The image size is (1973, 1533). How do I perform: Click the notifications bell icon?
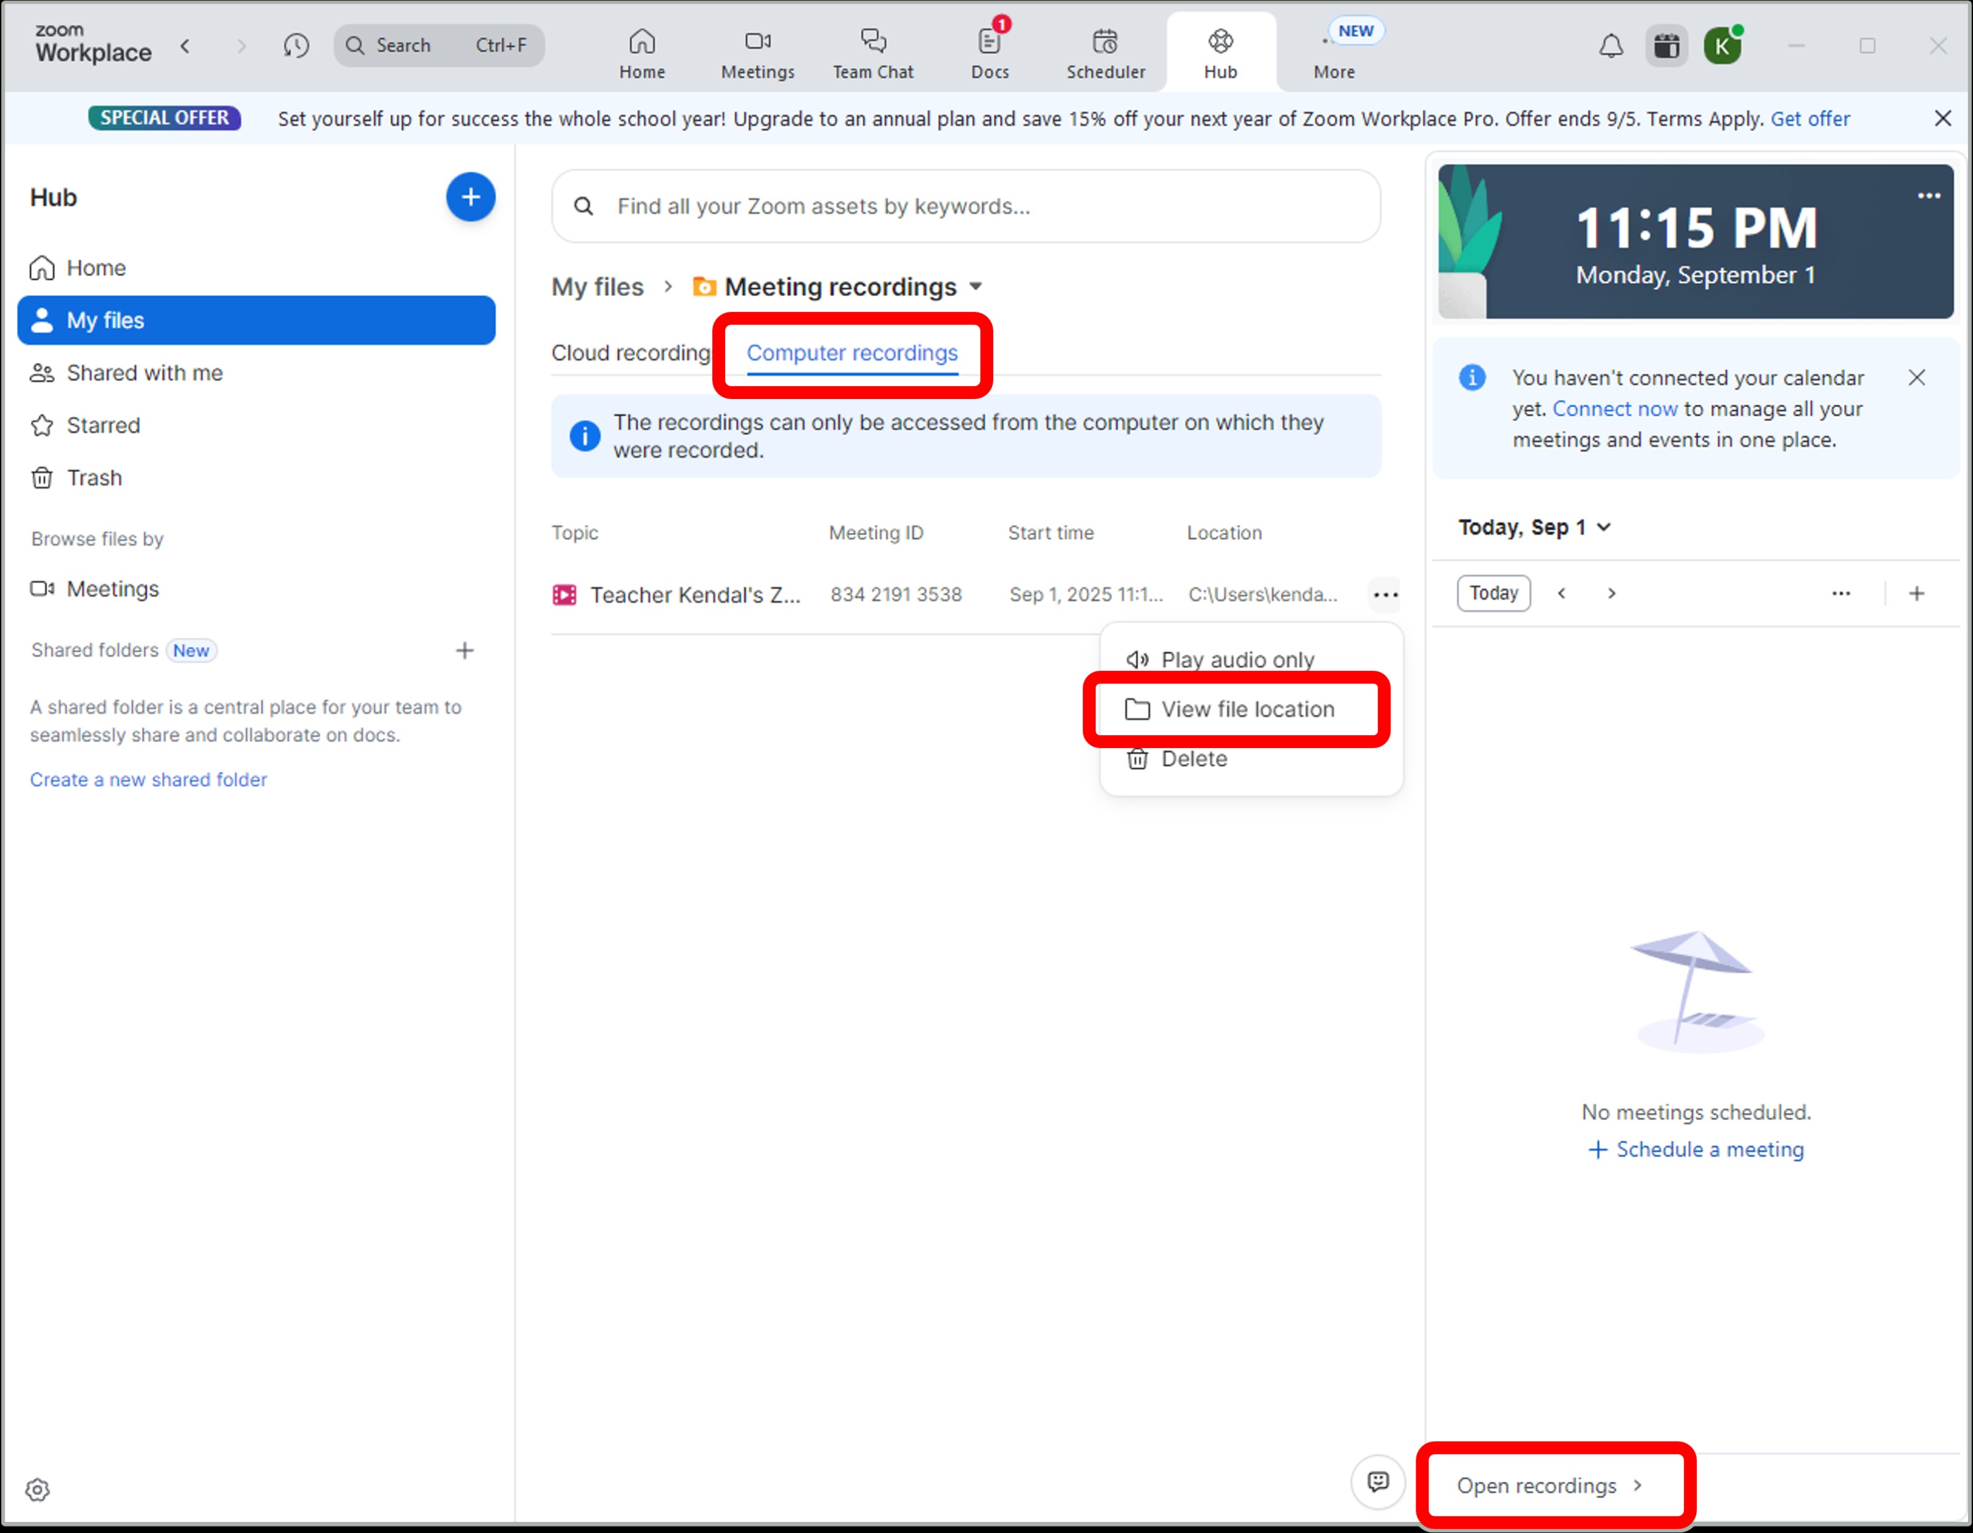tap(1610, 46)
